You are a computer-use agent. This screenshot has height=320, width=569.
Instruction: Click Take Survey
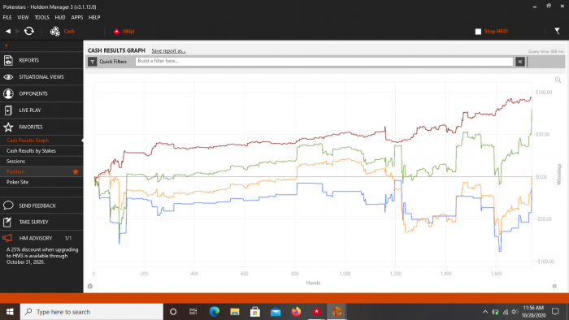point(41,222)
